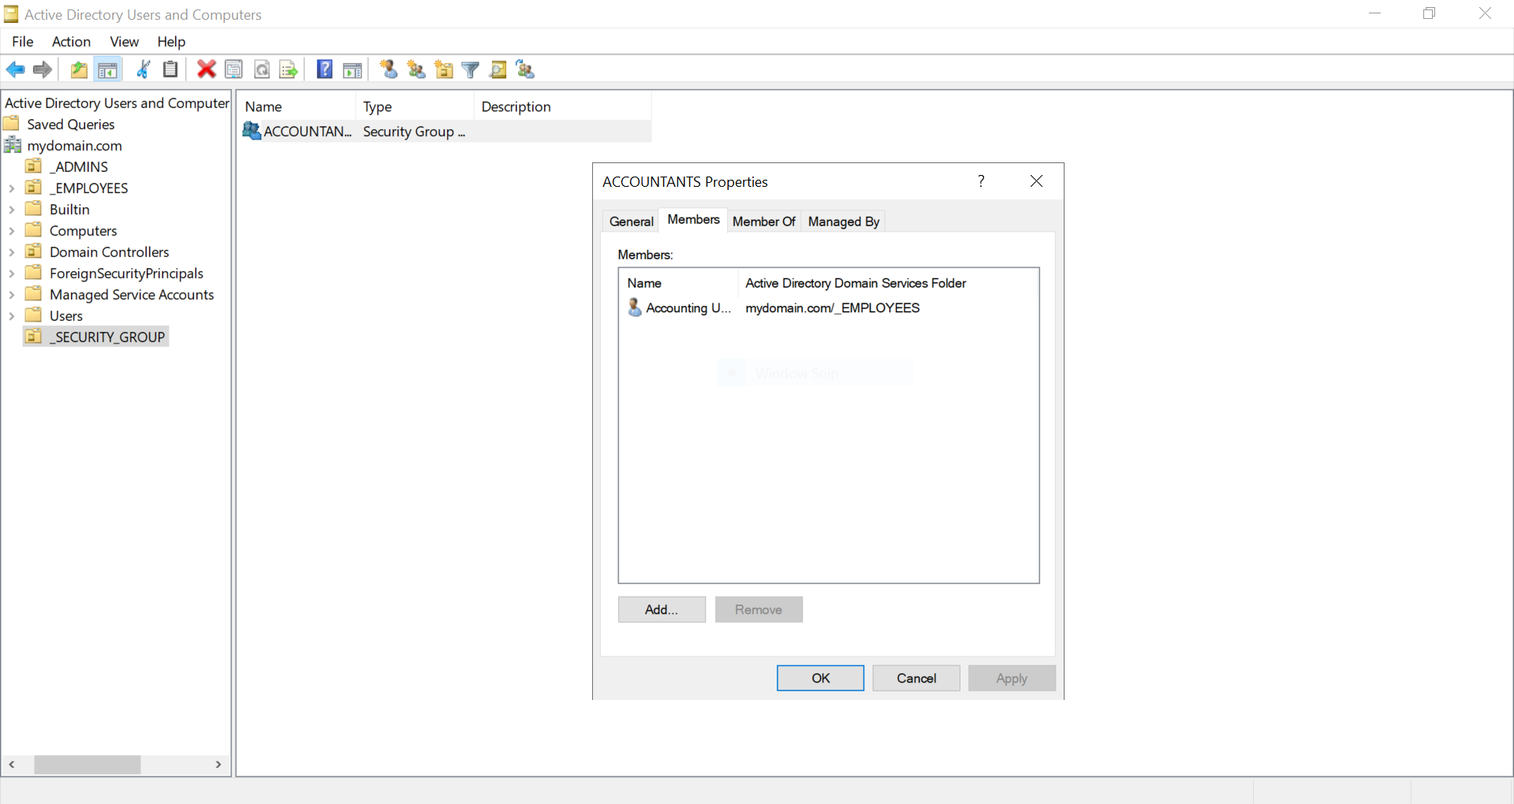The image size is (1514, 804).
Task: Open the blue Help question mark icon
Action: (x=324, y=70)
